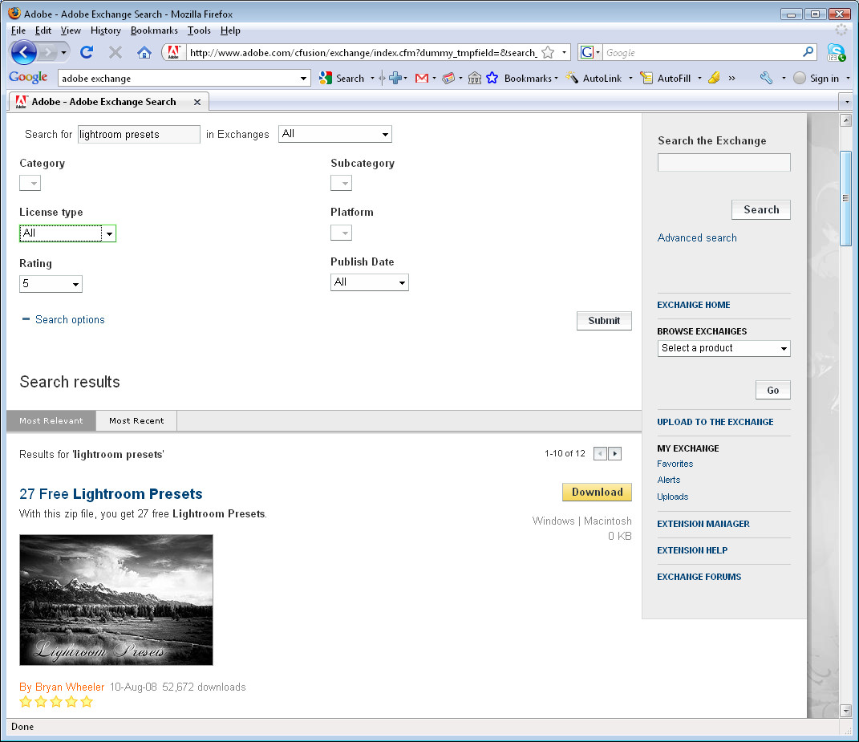This screenshot has height=742, width=859.
Task: Click the AutoLink toolbar item
Action: 594,79
